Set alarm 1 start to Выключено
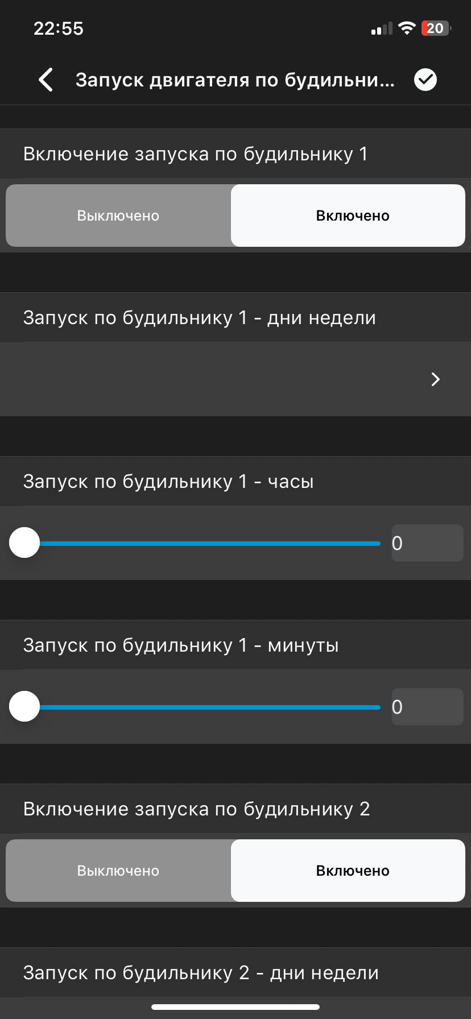Image resolution: width=471 pixels, height=1019 pixels. (118, 216)
